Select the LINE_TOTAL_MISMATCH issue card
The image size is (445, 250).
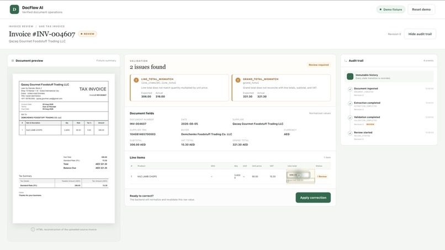(179, 88)
